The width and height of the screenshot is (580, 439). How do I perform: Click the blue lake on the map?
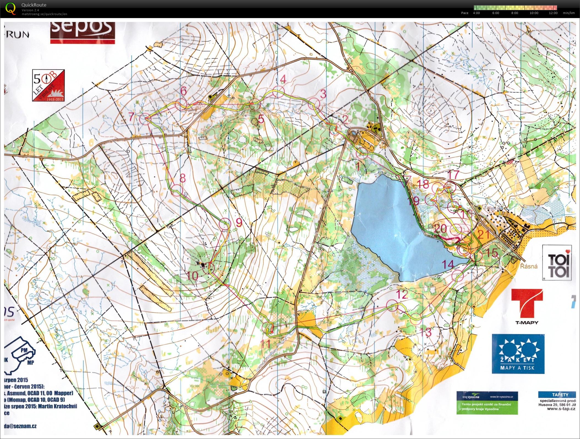[399, 228]
